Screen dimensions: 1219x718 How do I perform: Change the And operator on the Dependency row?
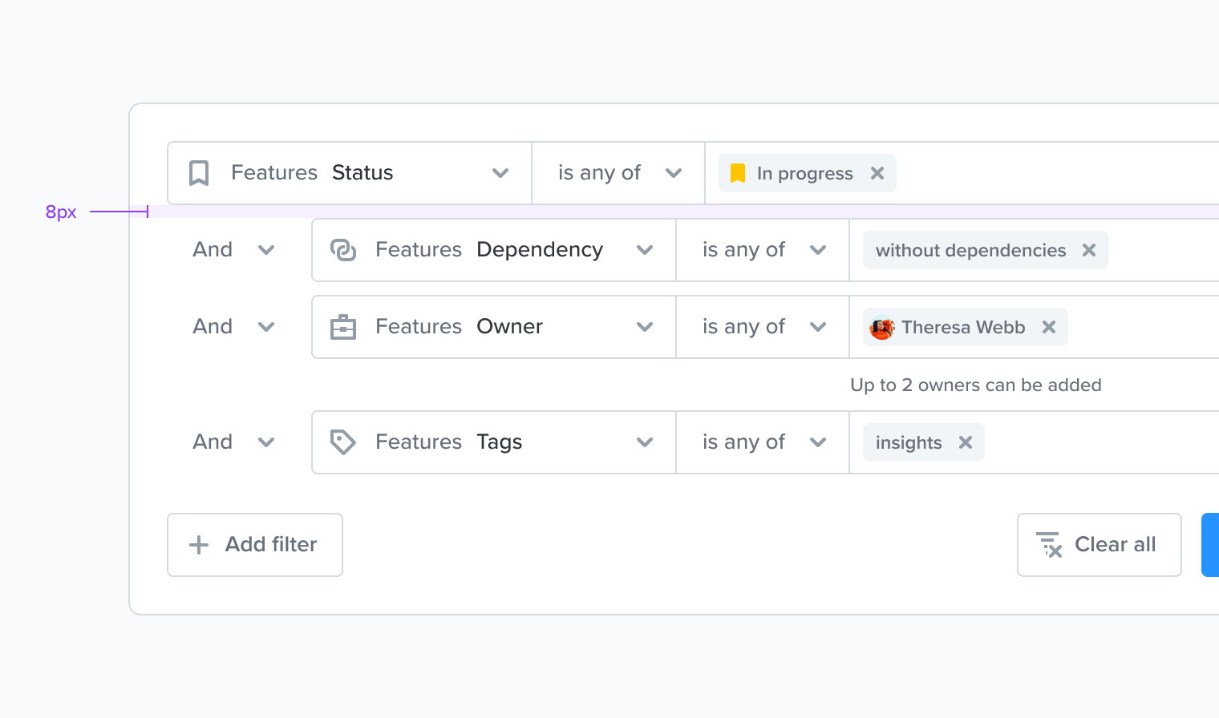(x=234, y=250)
